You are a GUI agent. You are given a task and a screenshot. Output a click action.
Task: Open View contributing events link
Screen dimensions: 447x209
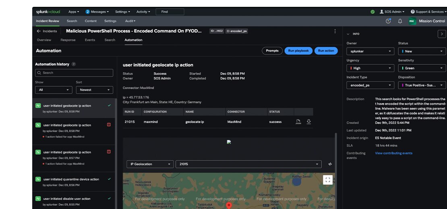(394, 153)
